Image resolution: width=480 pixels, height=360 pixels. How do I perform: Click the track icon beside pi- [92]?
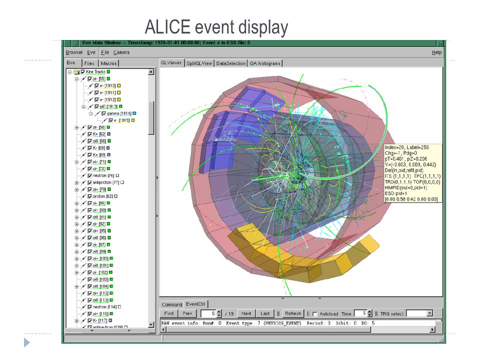tap(83, 224)
